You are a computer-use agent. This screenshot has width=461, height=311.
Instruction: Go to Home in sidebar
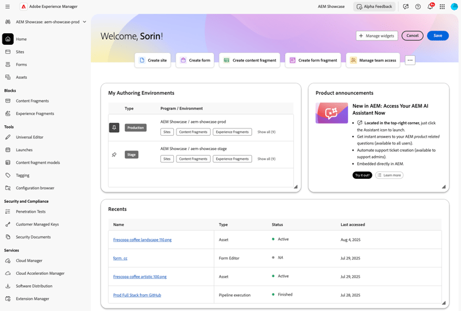coord(21,39)
